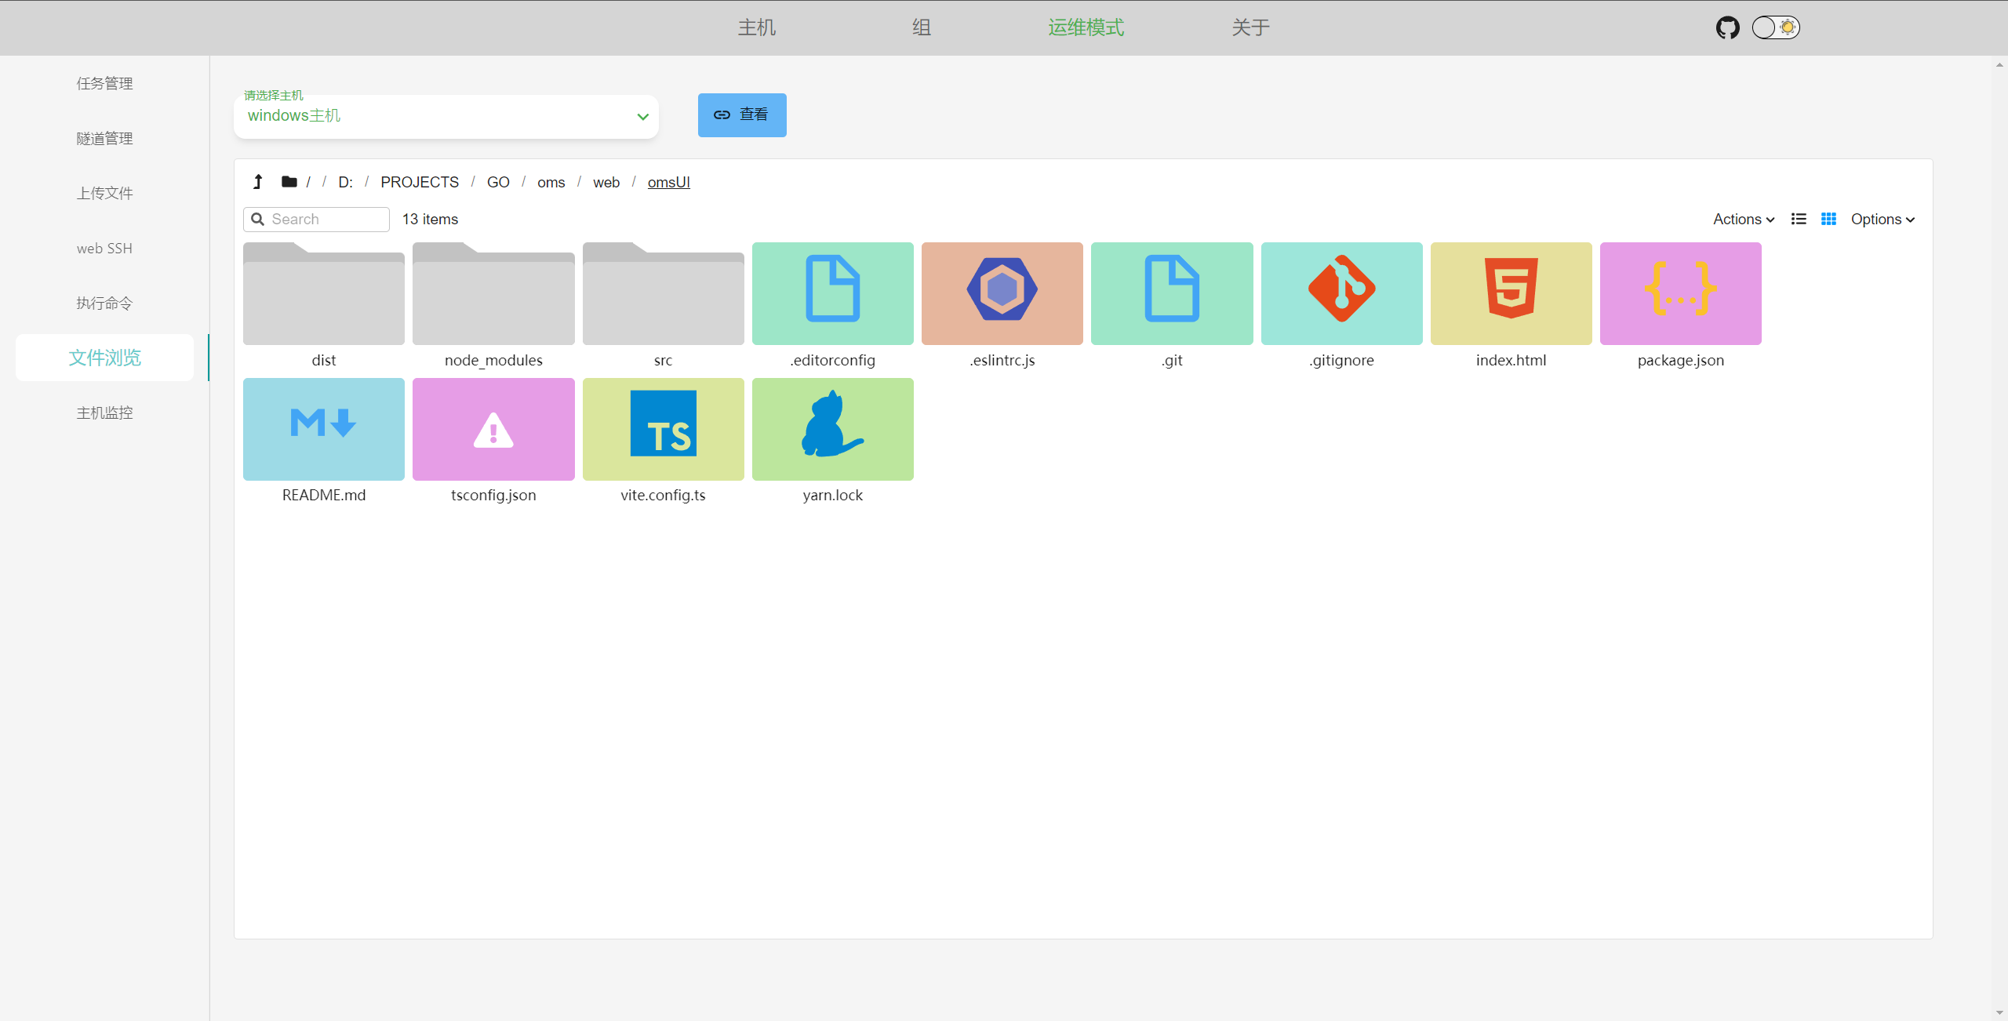
Task: Toggle the dark/light theme switch
Action: (1776, 27)
